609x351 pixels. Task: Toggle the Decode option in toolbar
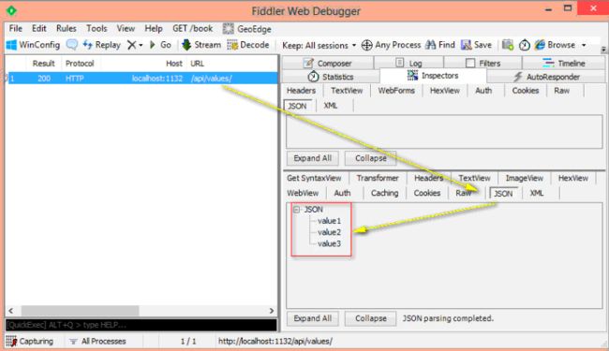pyautogui.click(x=248, y=45)
